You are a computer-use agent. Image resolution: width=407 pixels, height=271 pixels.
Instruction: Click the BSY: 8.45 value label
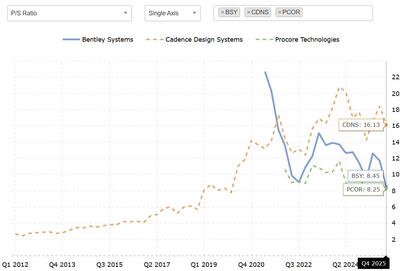pos(365,176)
